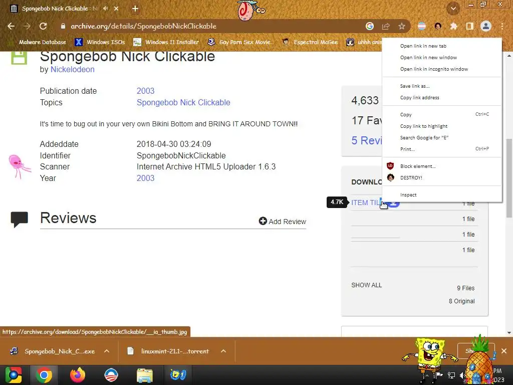This screenshot has width=513, height=385.
Task: Click the browser extension icon with character face
Action: tap(438, 26)
